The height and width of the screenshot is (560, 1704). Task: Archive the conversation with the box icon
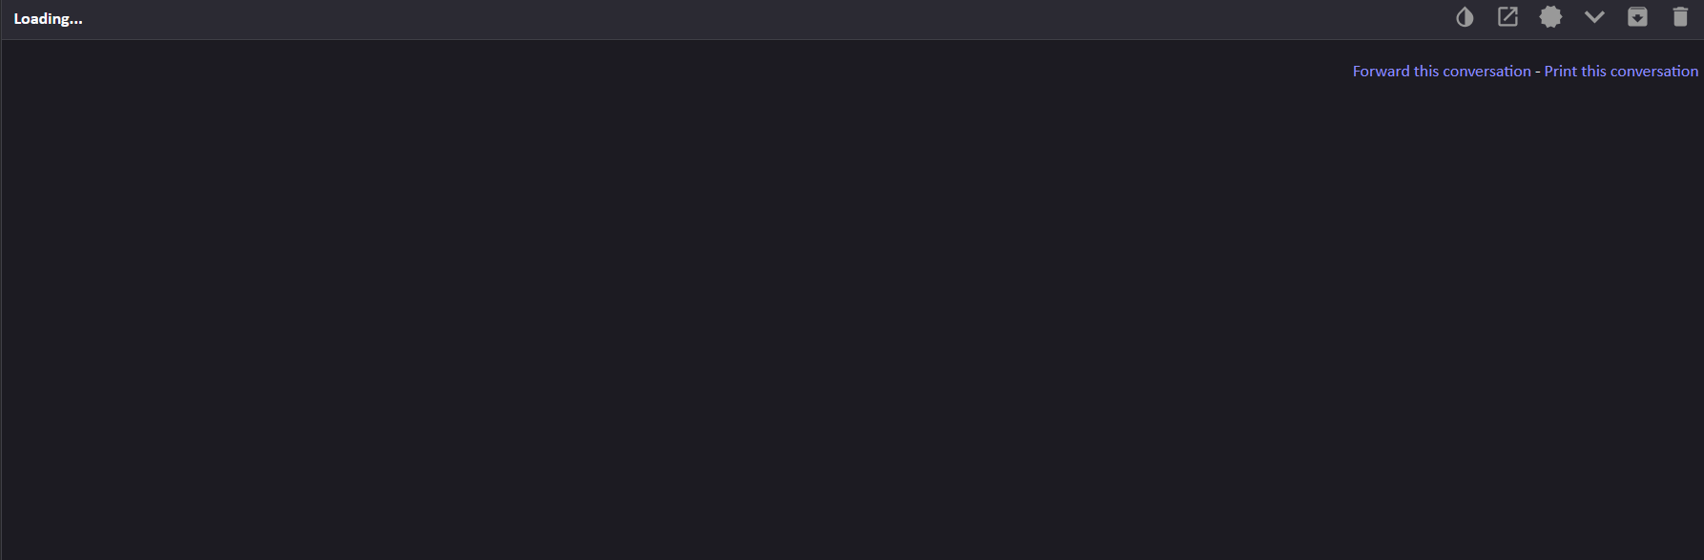1637,17
